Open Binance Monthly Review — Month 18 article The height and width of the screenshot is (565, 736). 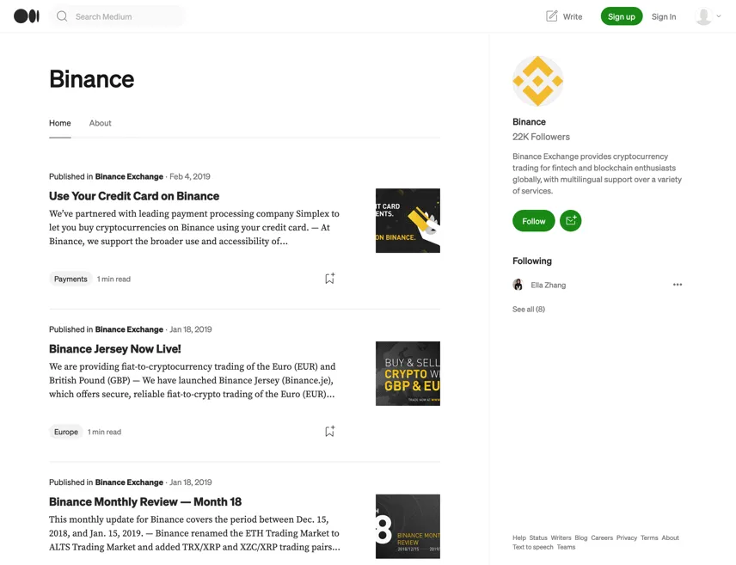145,501
